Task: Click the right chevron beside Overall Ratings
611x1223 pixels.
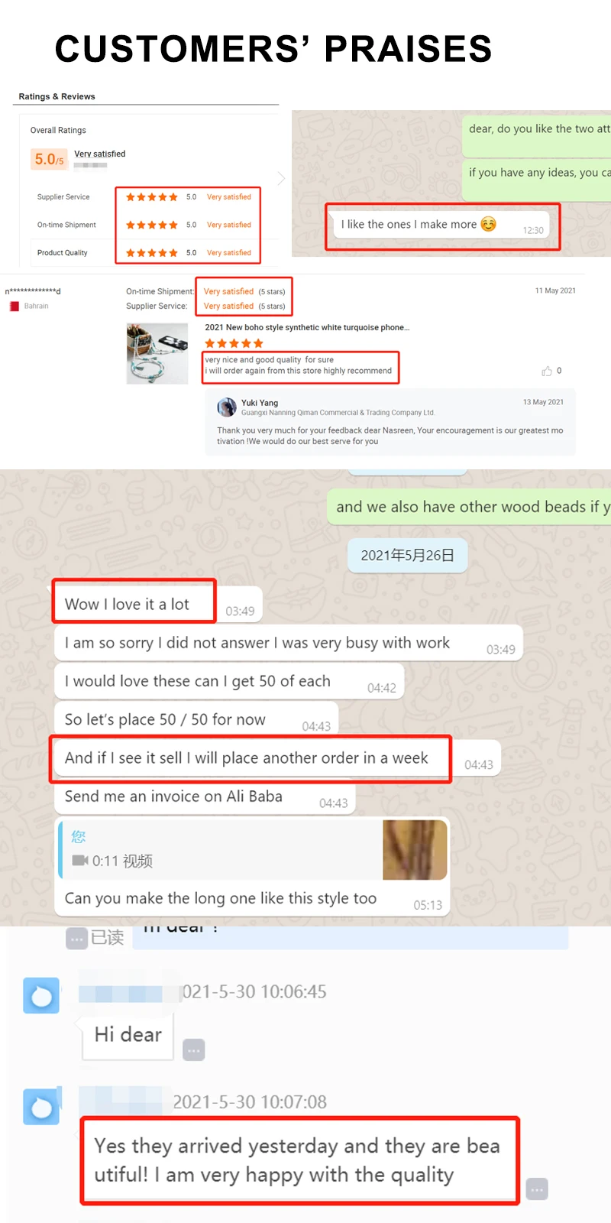Action: (281, 178)
